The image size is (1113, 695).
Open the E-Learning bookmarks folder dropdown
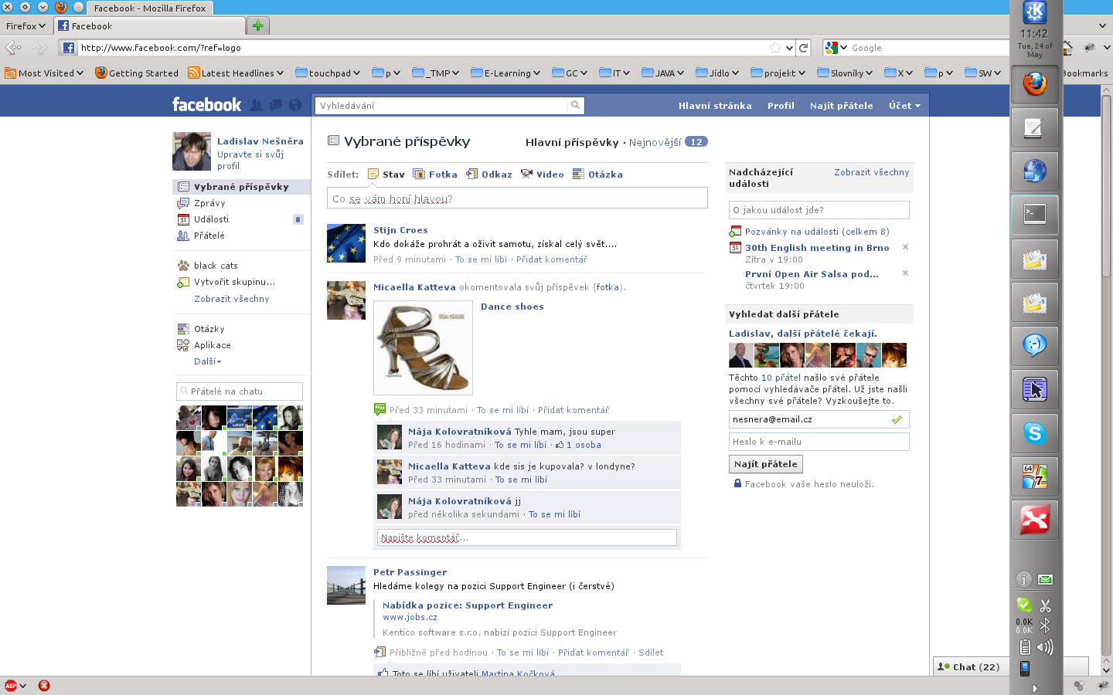pos(507,73)
